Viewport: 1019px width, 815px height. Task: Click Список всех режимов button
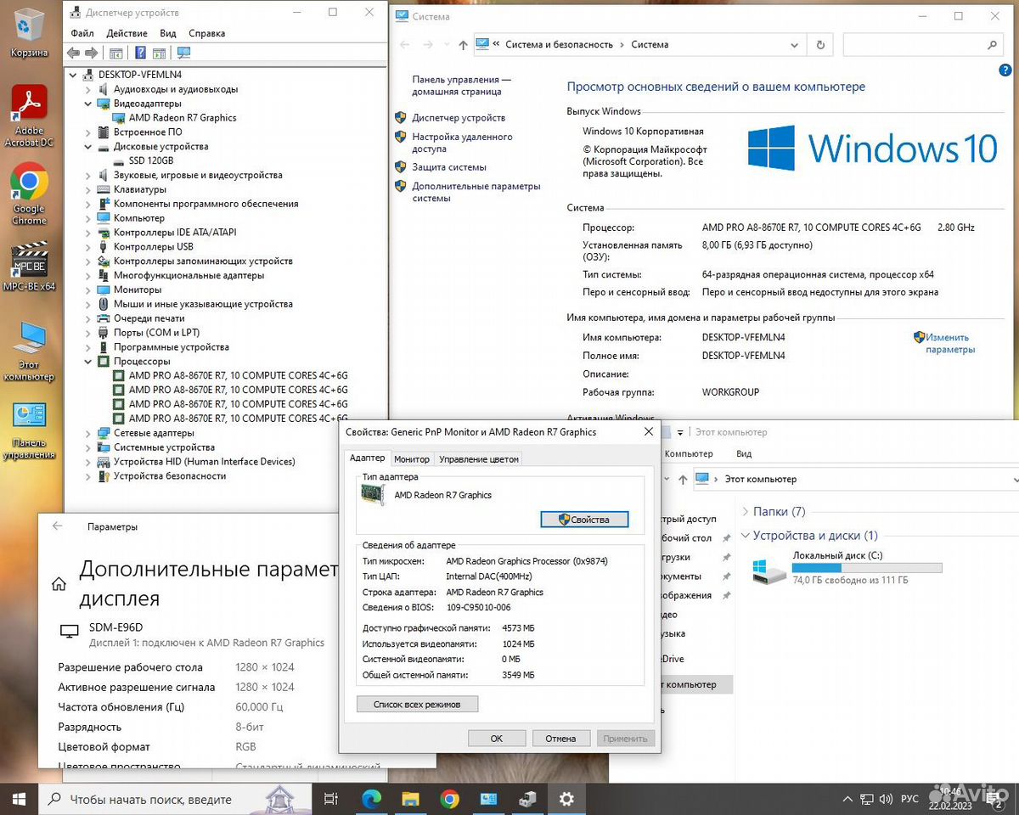[418, 704]
